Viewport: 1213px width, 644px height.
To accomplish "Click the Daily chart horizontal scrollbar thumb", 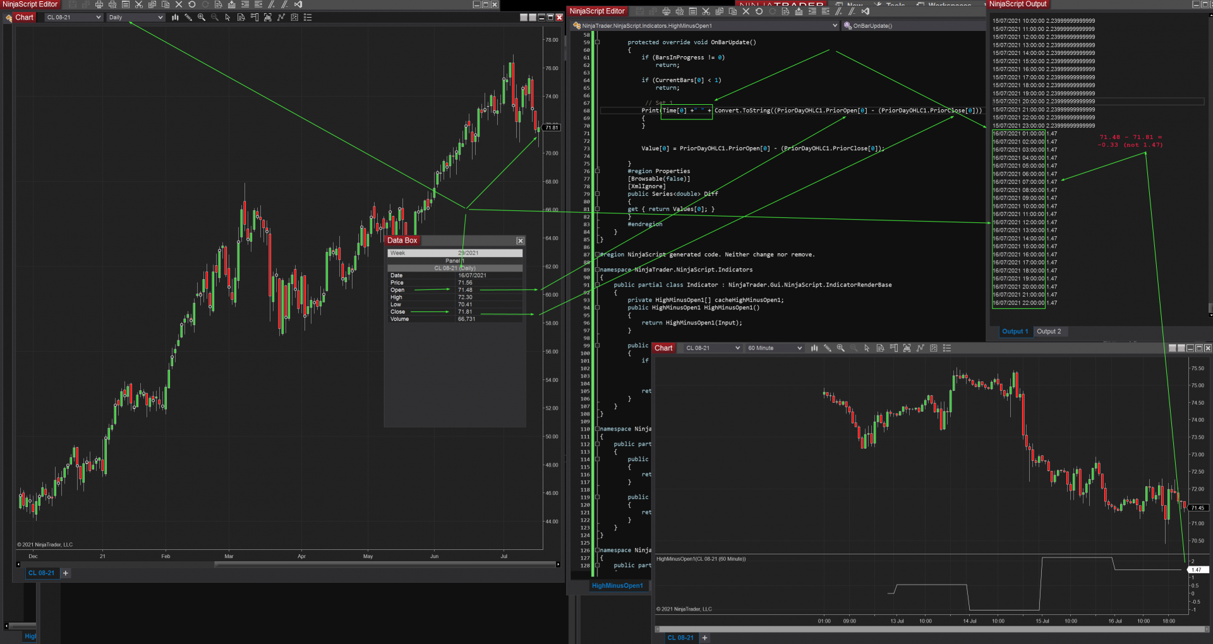I will [x=385, y=564].
